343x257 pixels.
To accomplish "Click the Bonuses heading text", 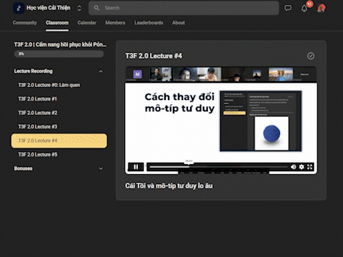I will point(23,168).
